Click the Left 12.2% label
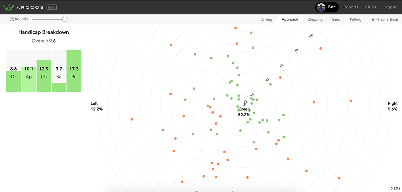Screen dimensions: 402x192 (x=96, y=106)
